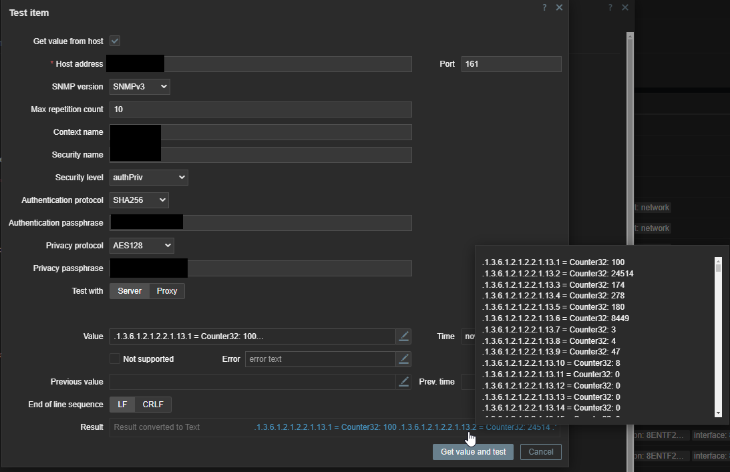Click the line 'Counter32: 24514' in popup
The image size is (730, 472).
coord(558,273)
